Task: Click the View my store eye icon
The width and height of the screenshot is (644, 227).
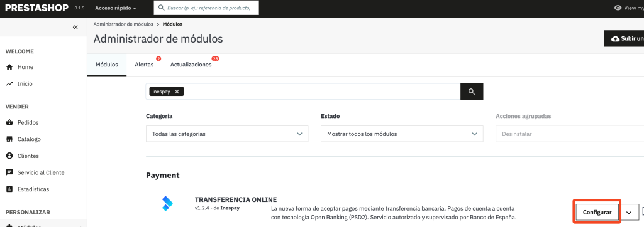Action: coord(618,8)
